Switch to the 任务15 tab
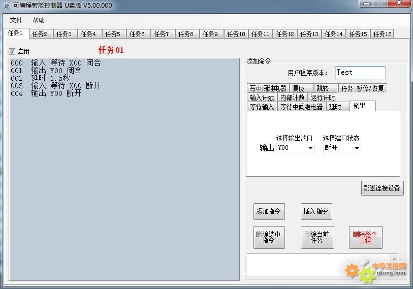The height and width of the screenshot is (289, 413). click(358, 34)
